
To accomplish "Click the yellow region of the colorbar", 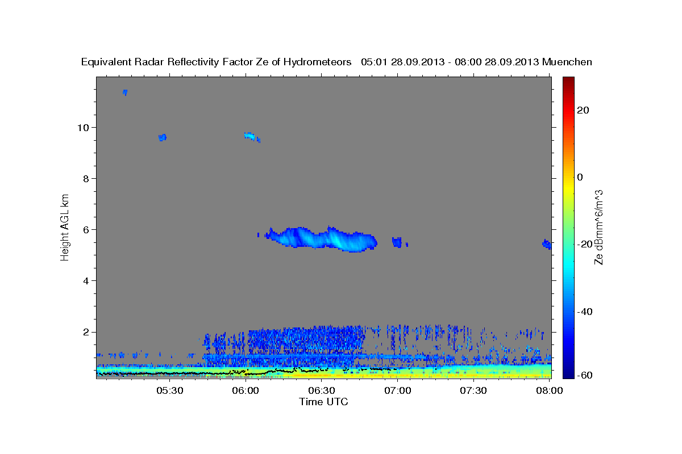I will tap(568, 187).
